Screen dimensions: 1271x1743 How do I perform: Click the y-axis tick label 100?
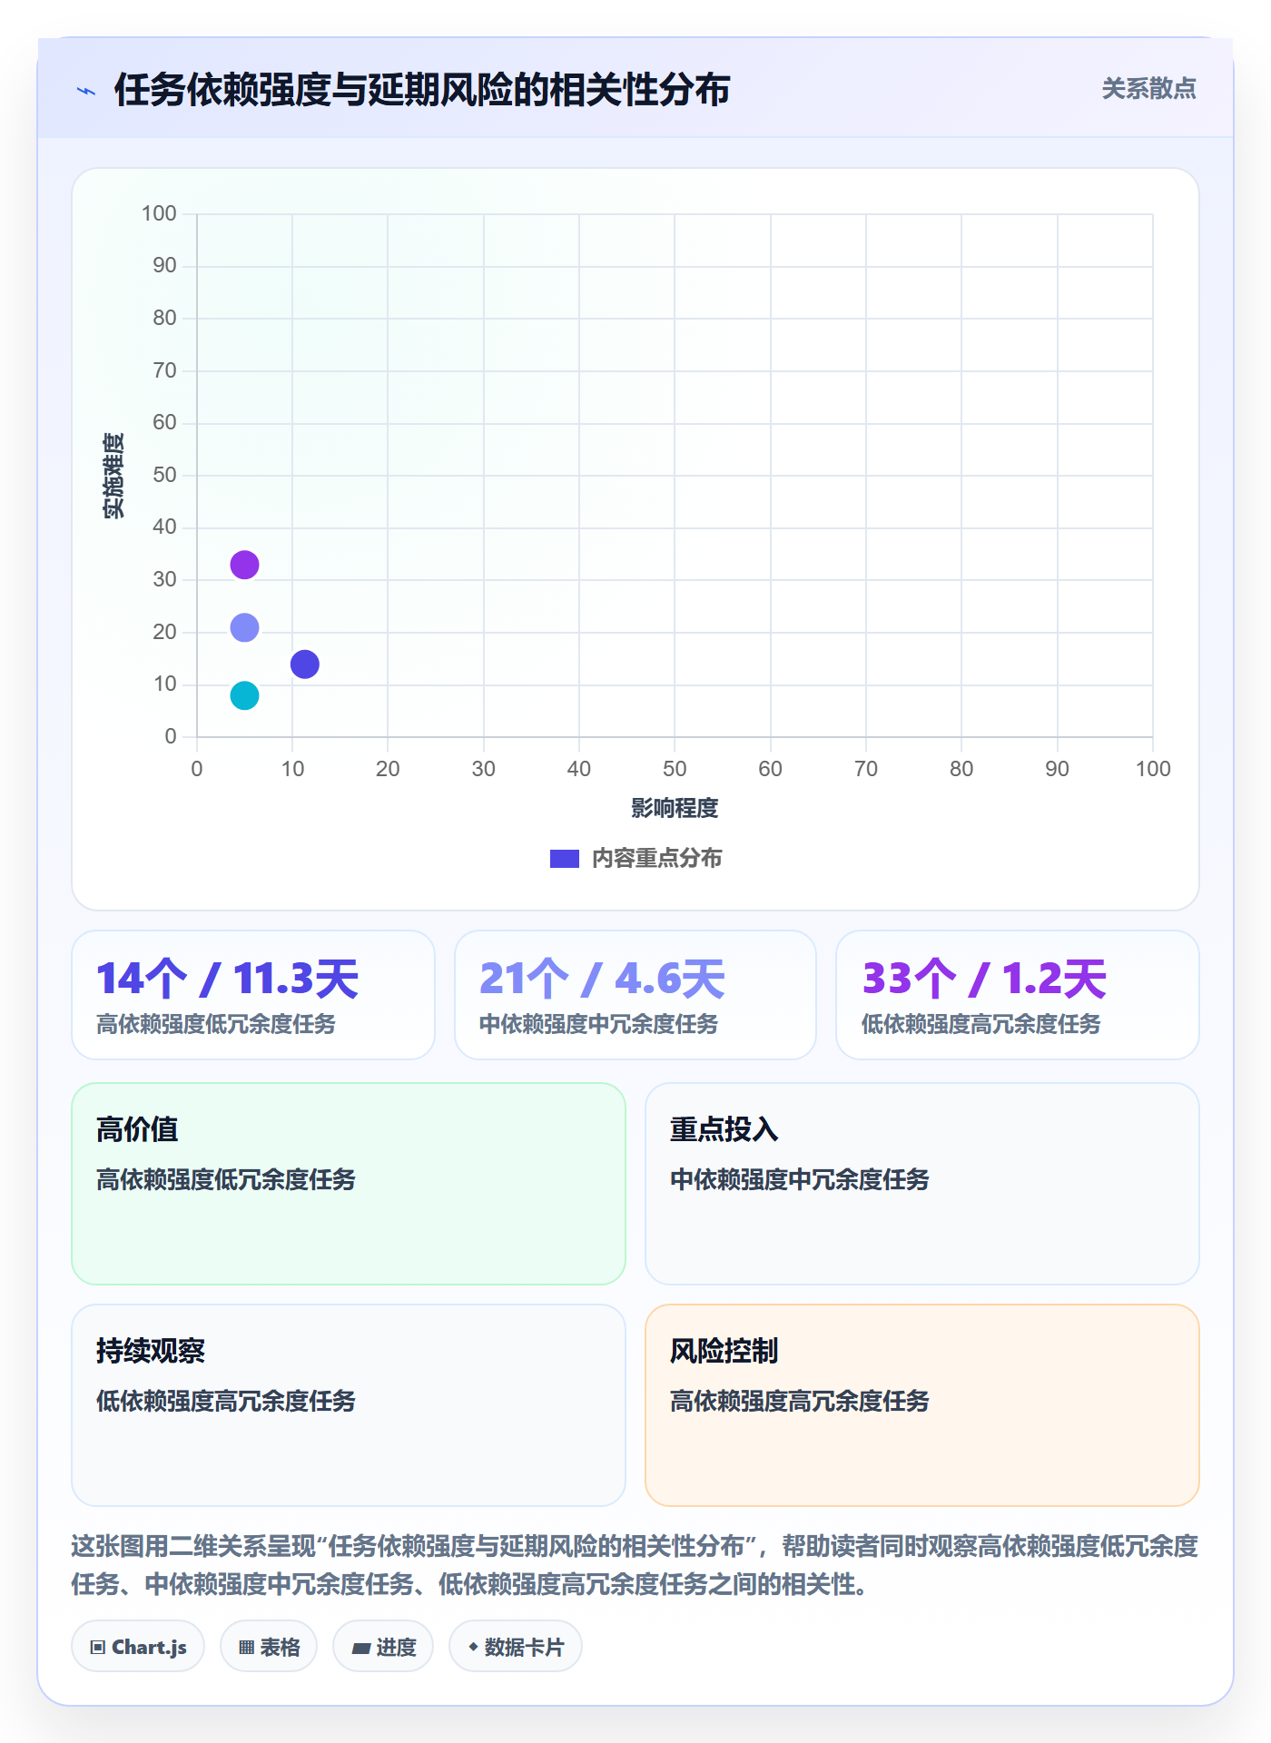[159, 213]
